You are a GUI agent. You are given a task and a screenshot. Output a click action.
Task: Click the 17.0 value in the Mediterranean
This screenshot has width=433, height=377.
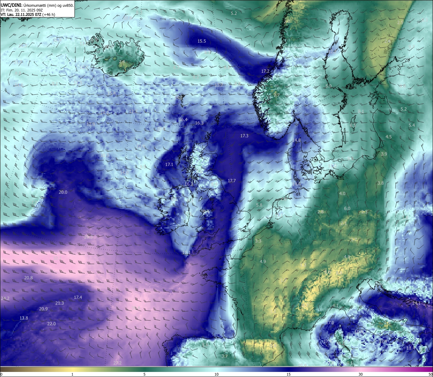pyautogui.click(x=330, y=323)
